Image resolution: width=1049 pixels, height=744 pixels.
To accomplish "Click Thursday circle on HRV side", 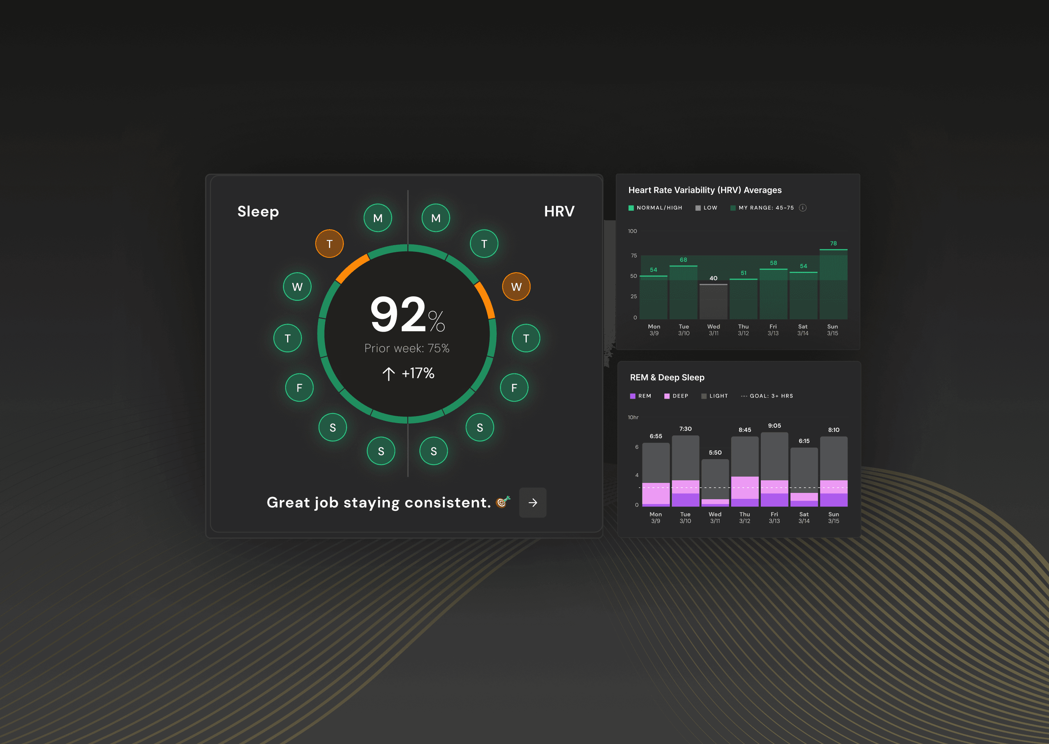I will point(526,338).
